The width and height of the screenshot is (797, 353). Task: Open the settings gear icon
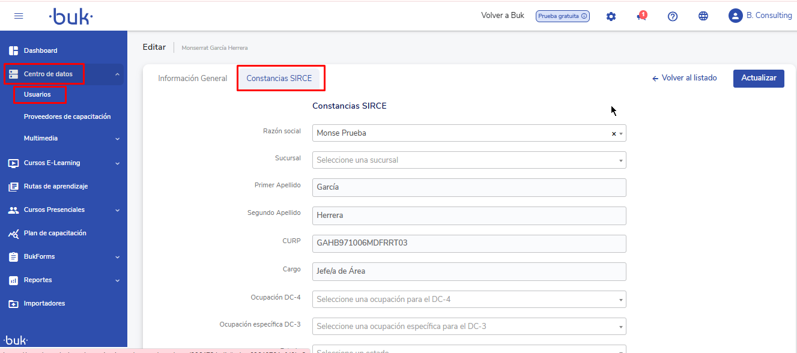click(611, 16)
